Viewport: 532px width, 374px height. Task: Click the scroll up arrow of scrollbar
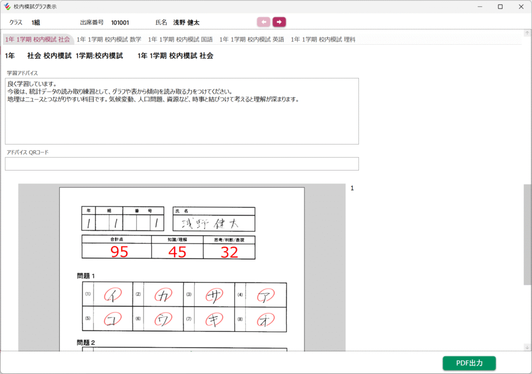[527, 33]
